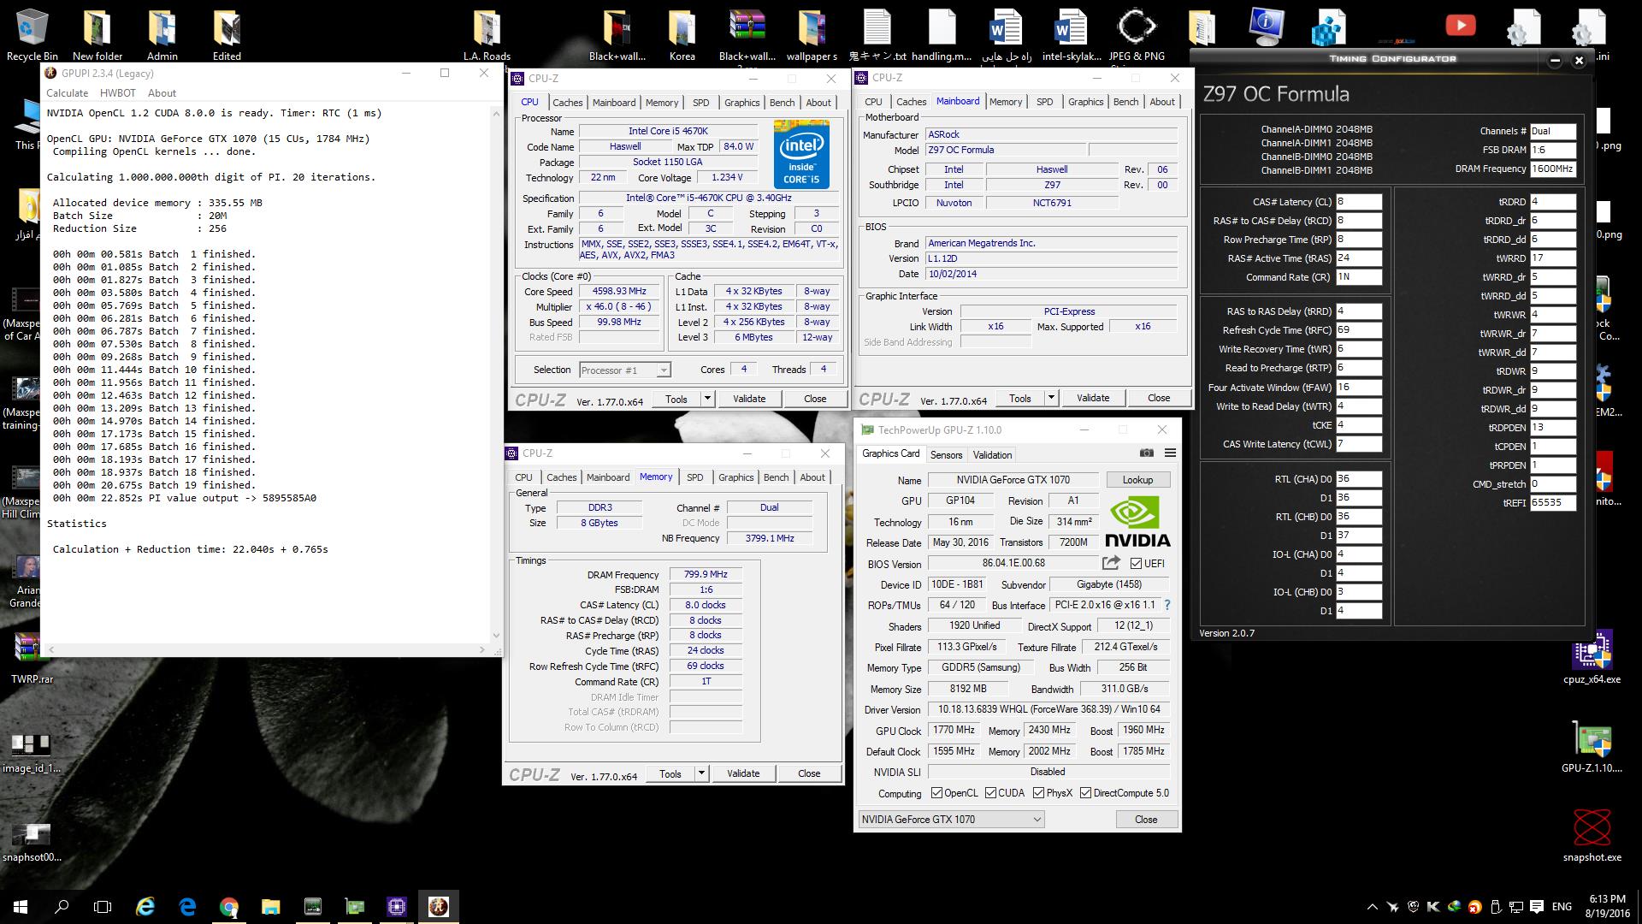Viewport: 1642px width, 924px height.
Task: Expand Tools arrow in CPU-Z Mainboard-tab window
Action: 1051,398
